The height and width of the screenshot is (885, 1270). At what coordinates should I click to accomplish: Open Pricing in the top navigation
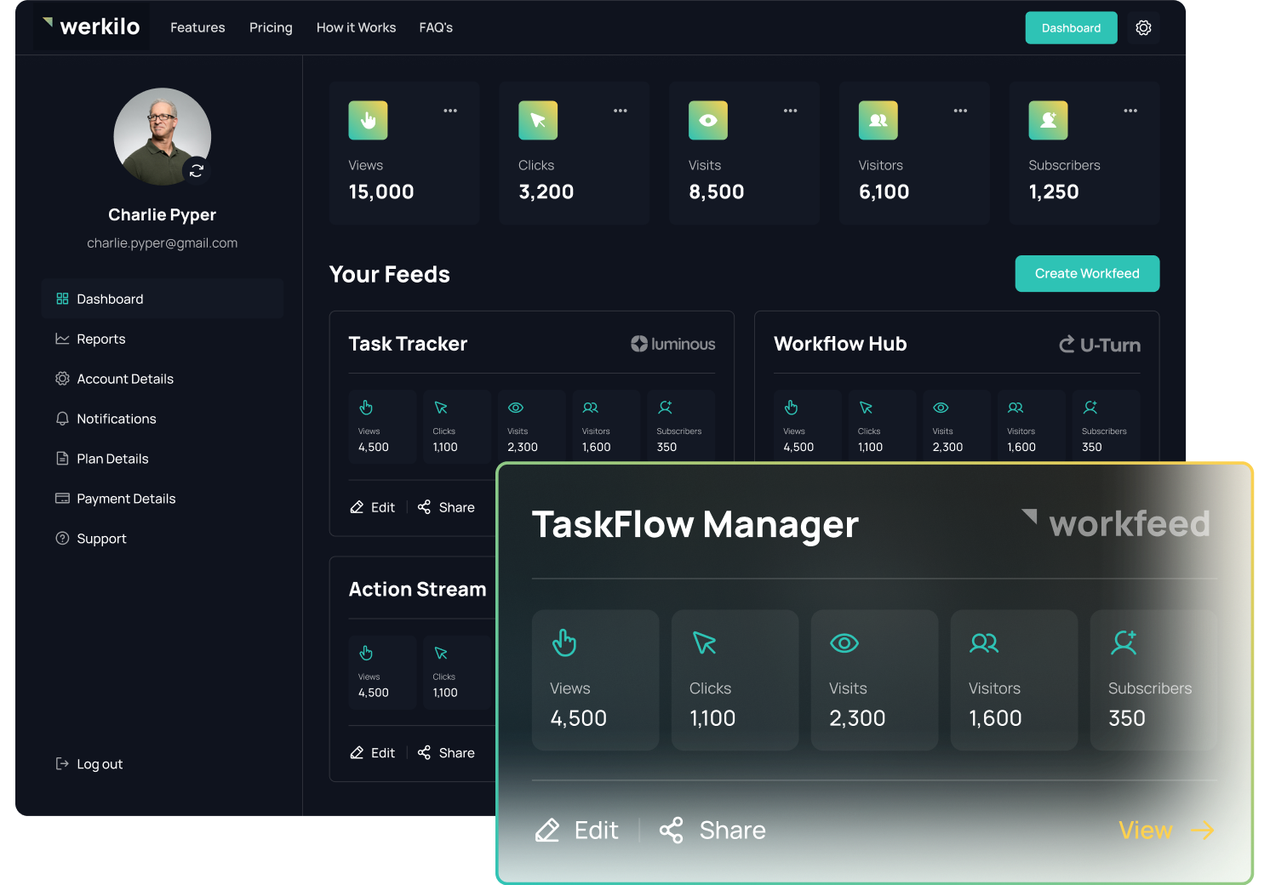click(271, 27)
